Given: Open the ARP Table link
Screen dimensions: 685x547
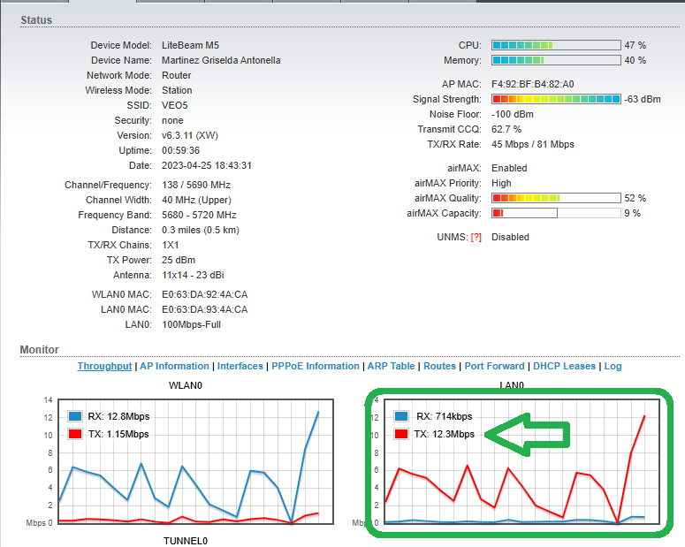Looking at the screenshot, I should (390, 366).
